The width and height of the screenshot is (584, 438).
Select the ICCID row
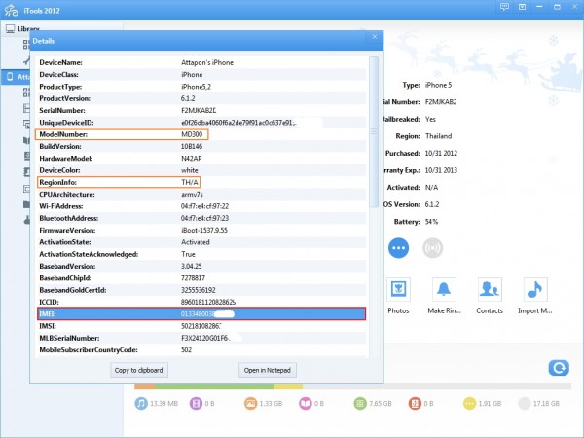tap(201, 302)
